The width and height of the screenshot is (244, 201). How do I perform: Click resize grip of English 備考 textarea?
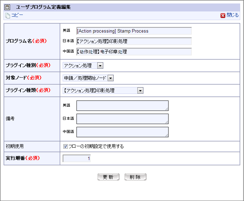[x=167, y=109]
